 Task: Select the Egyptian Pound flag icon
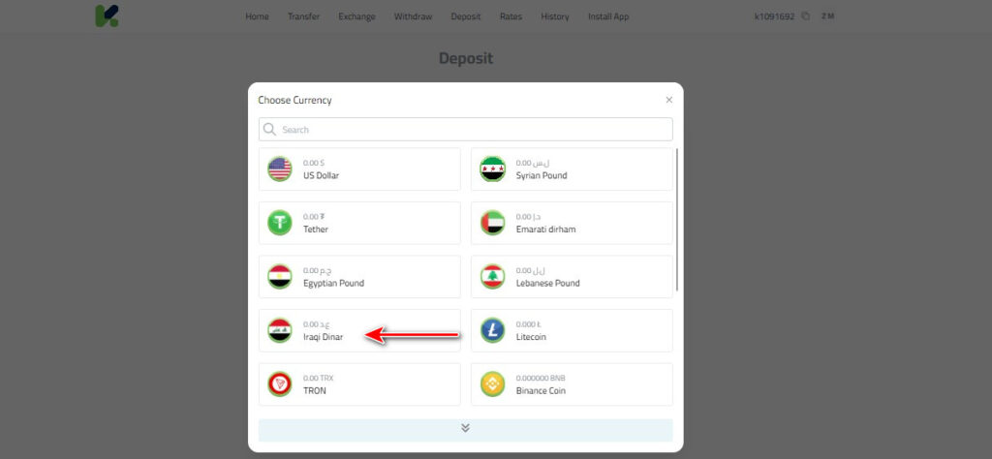pyautogui.click(x=280, y=276)
